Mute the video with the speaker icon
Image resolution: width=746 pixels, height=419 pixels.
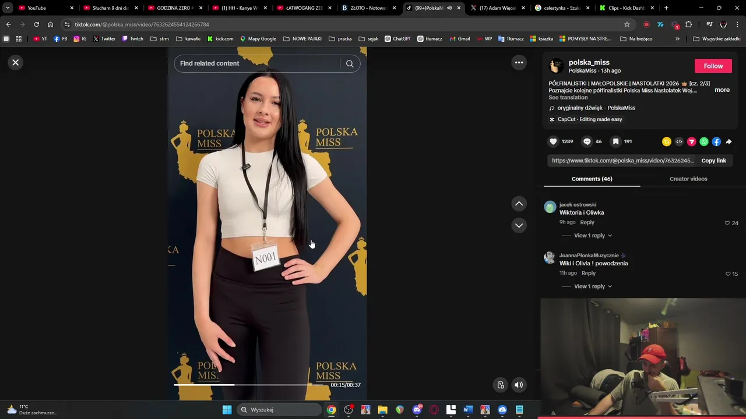[x=519, y=385]
